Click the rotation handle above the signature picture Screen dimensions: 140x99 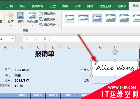115,52
